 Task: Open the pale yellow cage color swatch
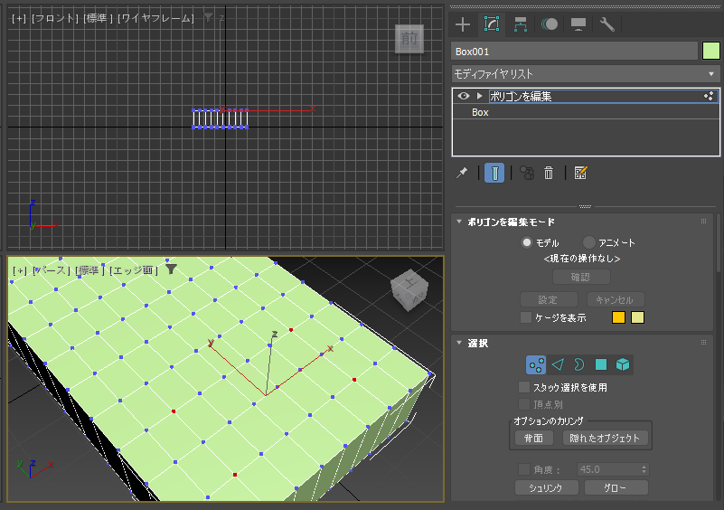(x=637, y=317)
